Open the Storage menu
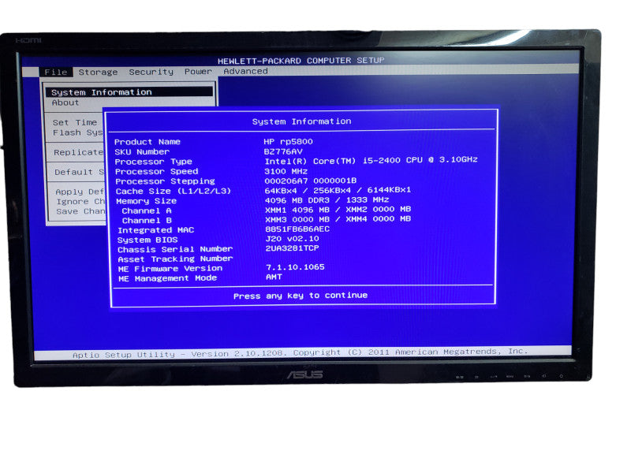This screenshot has height=473, width=631. click(98, 72)
